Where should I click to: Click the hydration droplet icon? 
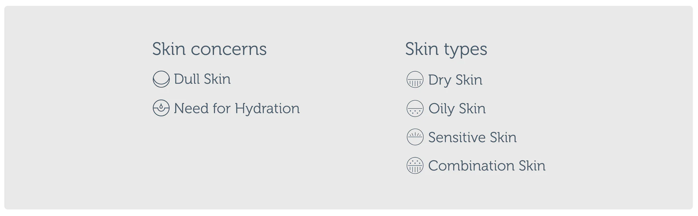coord(161,108)
